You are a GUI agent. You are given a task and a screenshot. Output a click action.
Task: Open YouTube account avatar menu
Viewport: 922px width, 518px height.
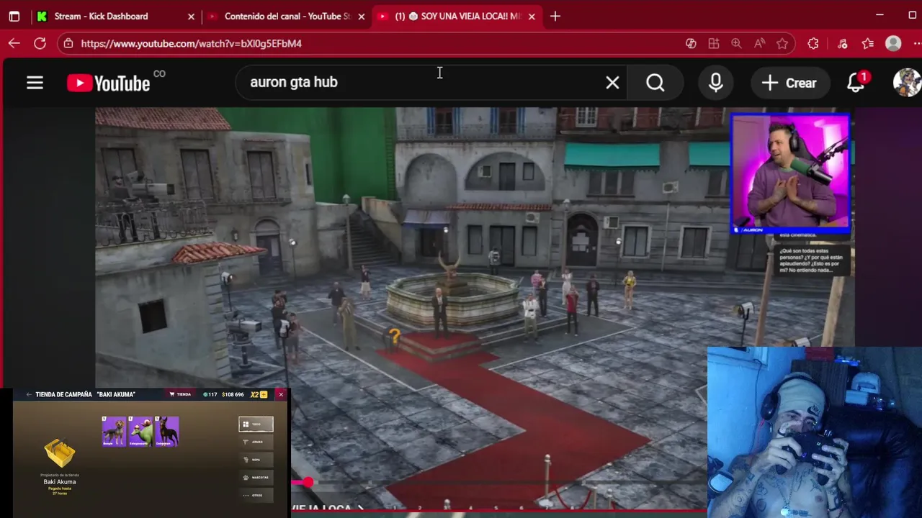tap(907, 83)
